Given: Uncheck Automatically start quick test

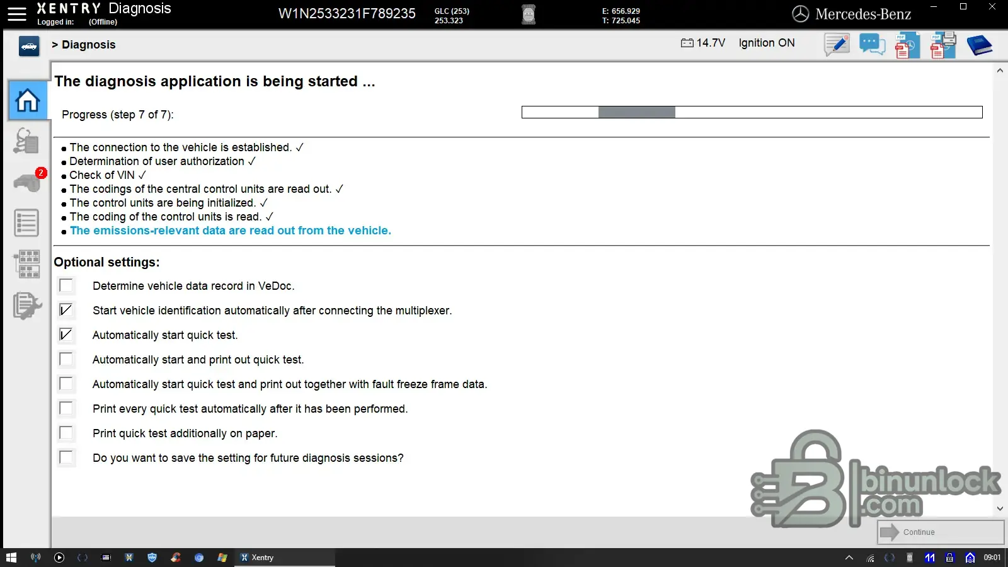Looking at the screenshot, I should coord(66,335).
